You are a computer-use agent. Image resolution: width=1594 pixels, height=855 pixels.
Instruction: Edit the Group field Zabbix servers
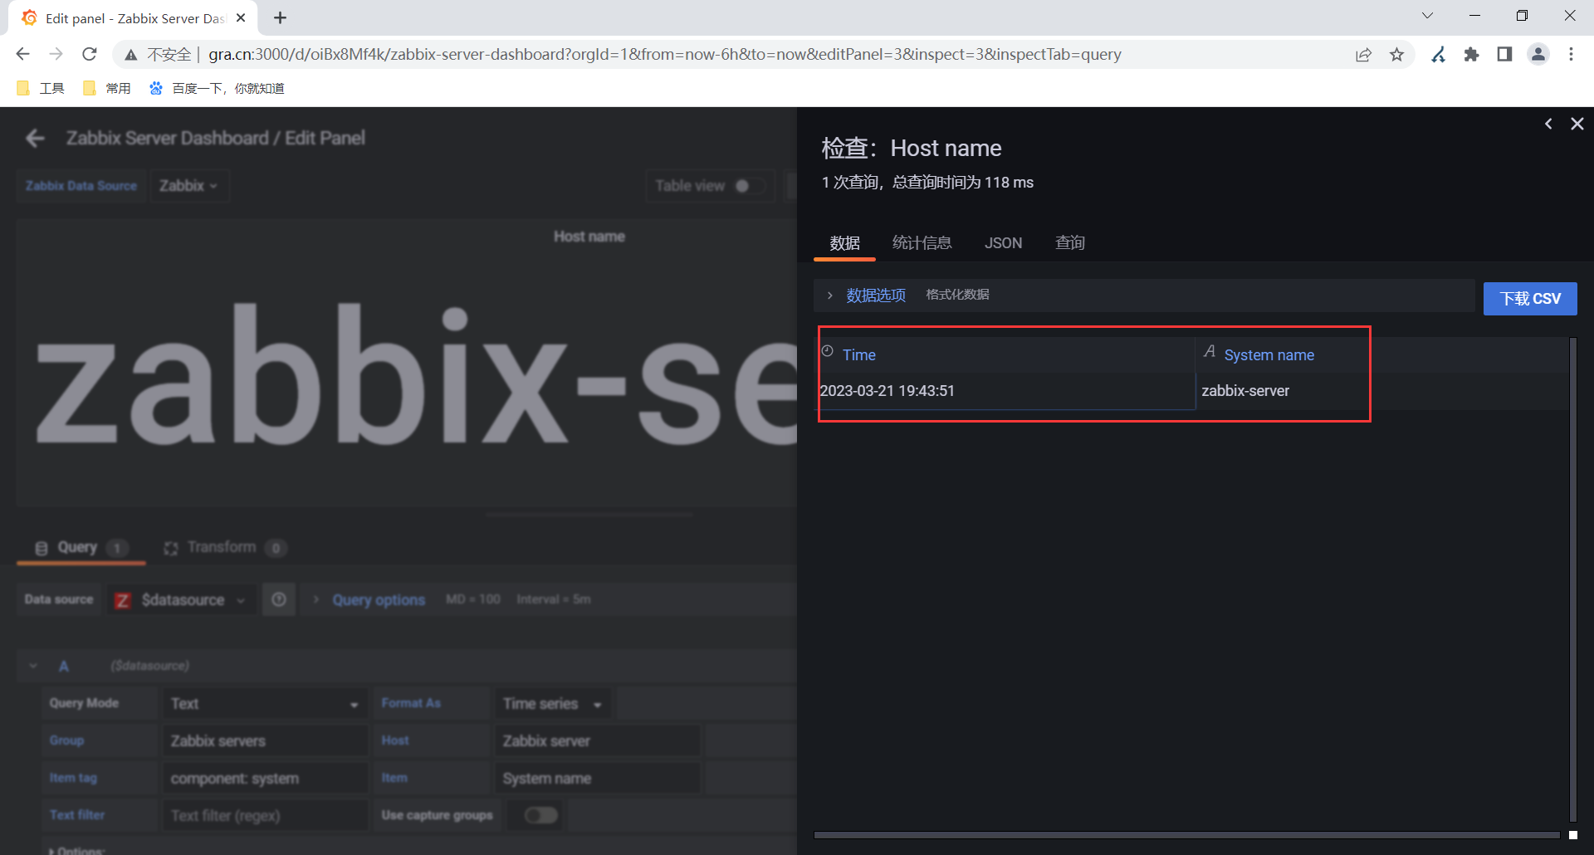click(265, 741)
